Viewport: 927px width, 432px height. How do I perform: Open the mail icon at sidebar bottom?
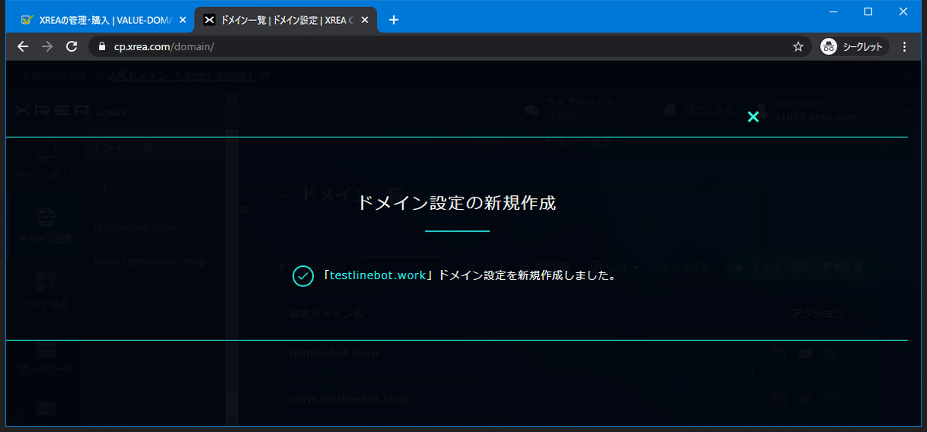pyautogui.click(x=46, y=408)
